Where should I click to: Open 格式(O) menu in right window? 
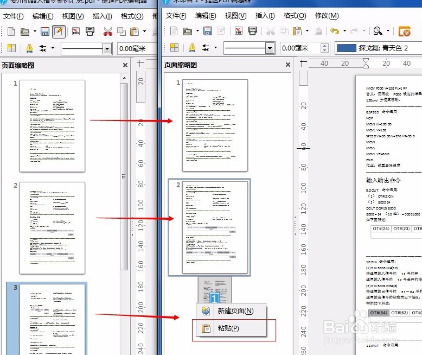(x=295, y=16)
